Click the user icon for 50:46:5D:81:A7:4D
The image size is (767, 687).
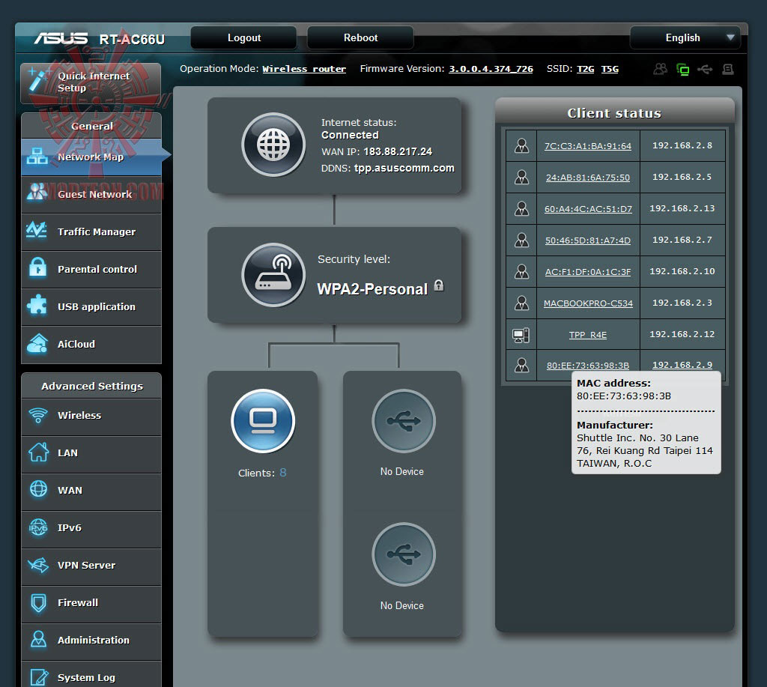tap(521, 240)
